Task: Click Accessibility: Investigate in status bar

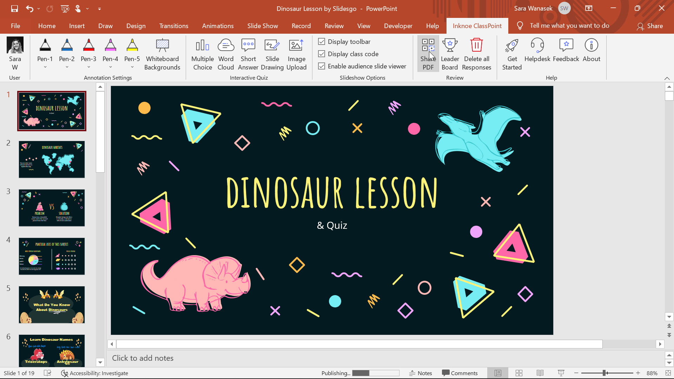Action: click(94, 373)
